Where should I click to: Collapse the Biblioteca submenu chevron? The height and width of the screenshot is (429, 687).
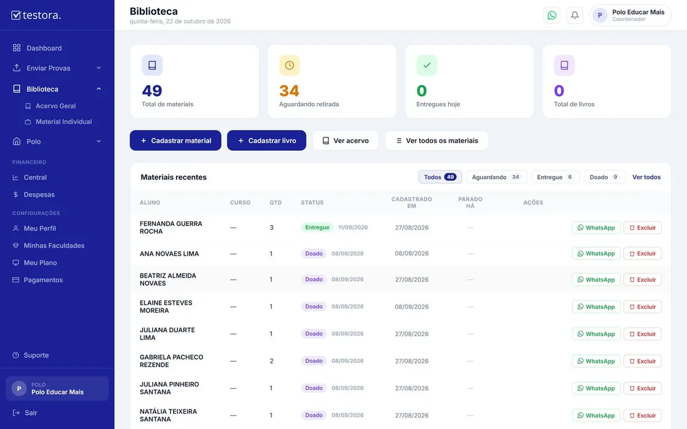click(x=99, y=89)
